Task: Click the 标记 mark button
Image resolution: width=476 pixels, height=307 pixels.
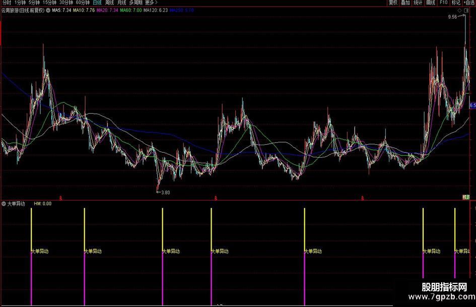Action: pos(456,3)
